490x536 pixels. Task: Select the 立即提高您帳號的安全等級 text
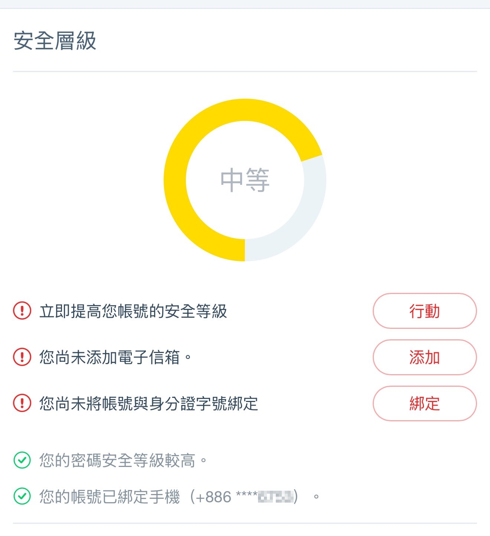click(133, 311)
